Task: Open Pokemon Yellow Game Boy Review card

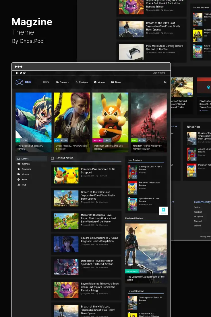Action: click(110, 122)
